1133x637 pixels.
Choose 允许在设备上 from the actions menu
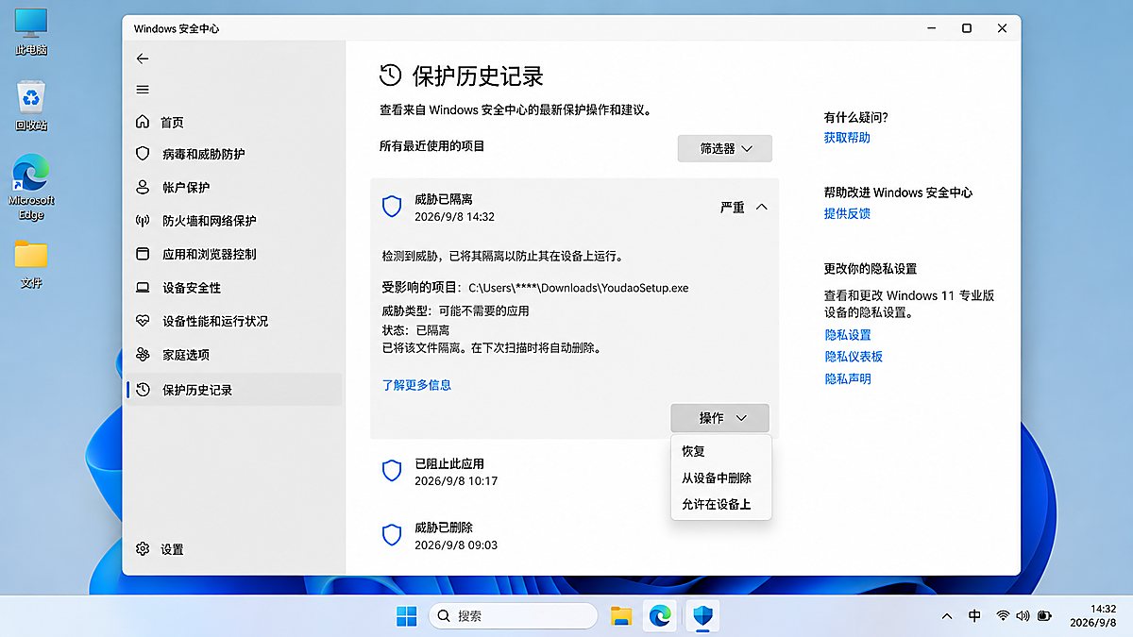(720, 505)
